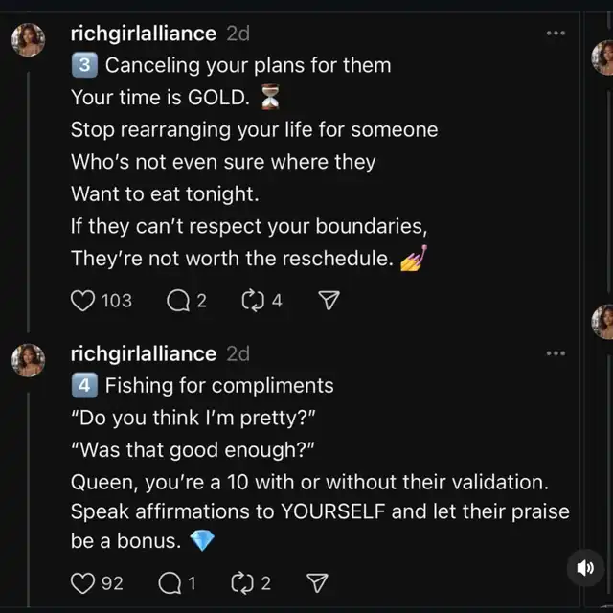The height and width of the screenshot is (613, 613).
Task: Repost the "Canceling your plans" post
Action: 254,301
